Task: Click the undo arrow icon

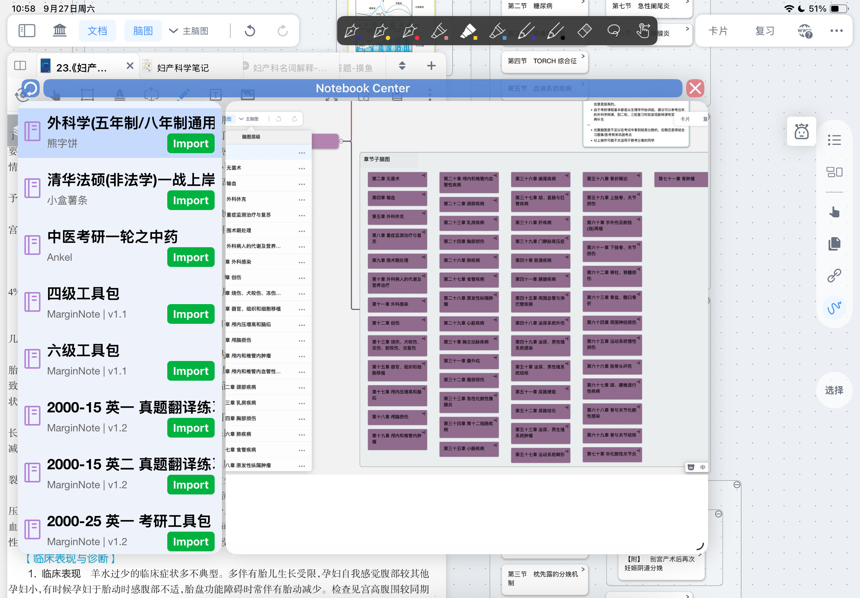Action: [x=250, y=31]
